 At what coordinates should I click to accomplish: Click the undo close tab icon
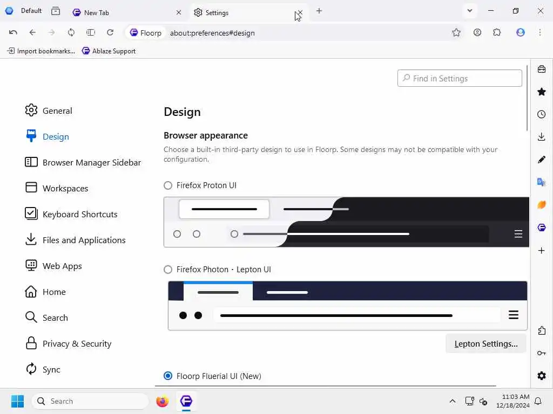(x=13, y=32)
